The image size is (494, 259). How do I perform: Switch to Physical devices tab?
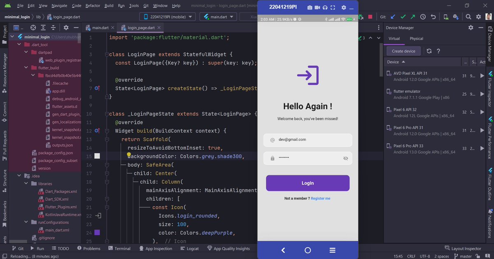click(x=416, y=38)
